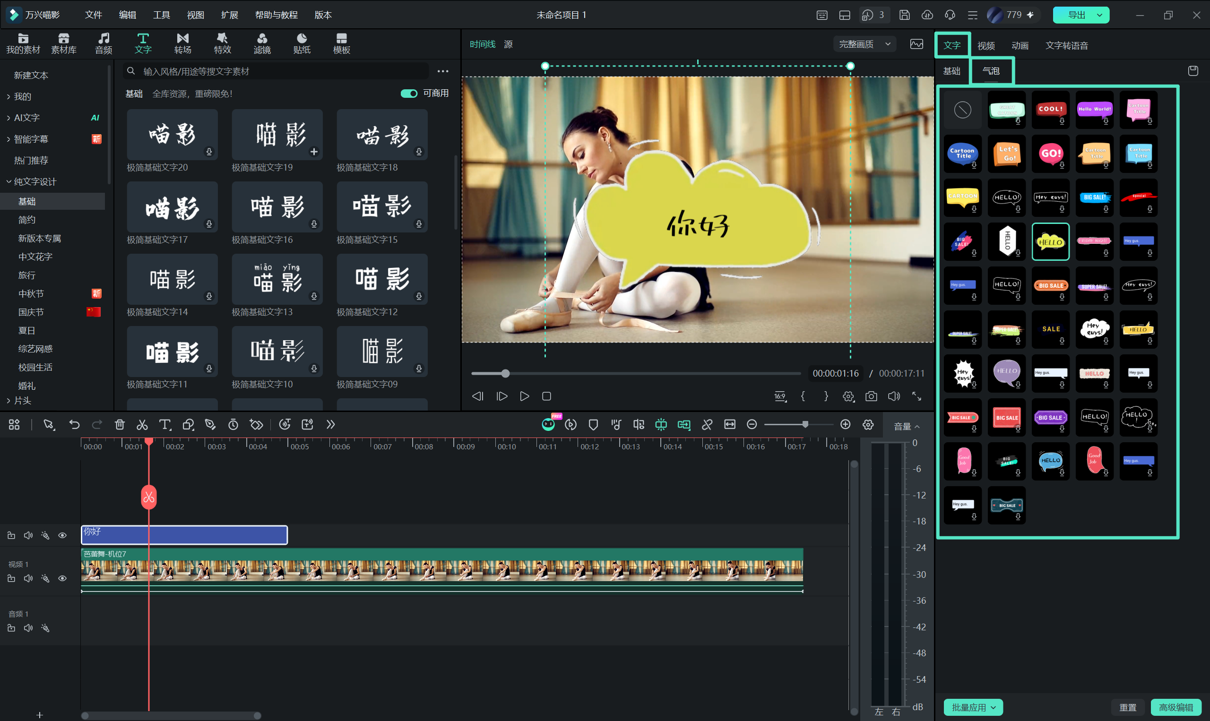Open the 批量应用 dropdown

(x=973, y=707)
